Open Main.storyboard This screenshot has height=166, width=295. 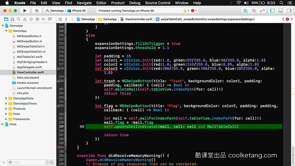(x=28, y=78)
